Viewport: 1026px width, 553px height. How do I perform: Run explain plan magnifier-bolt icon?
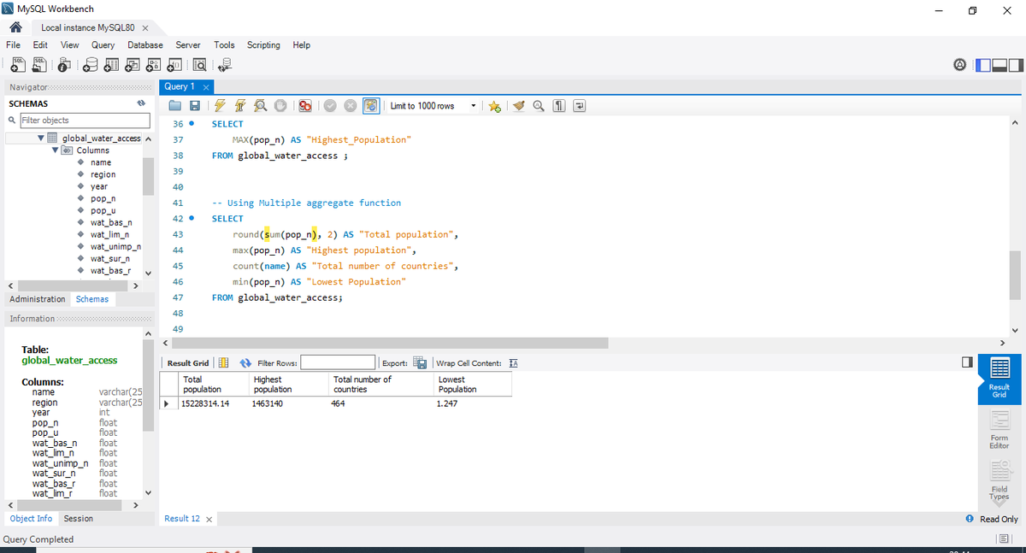pyautogui.click(x=259, y=106)
